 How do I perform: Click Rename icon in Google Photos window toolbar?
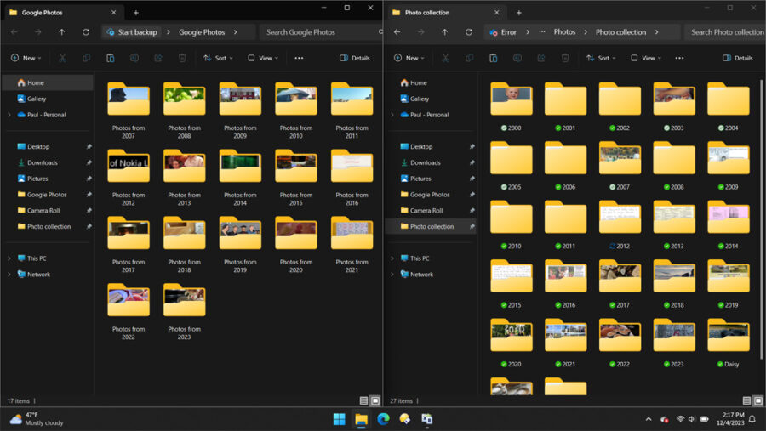click(x=134, y=58)
